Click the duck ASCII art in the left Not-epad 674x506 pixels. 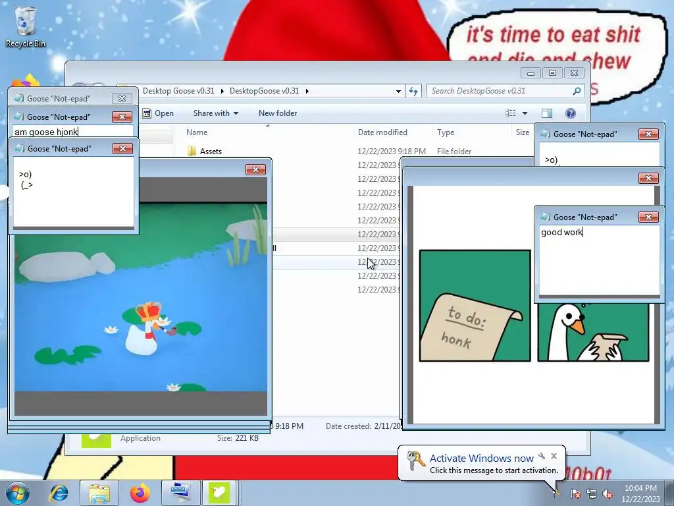pyautogui.click(x=26, y=179)
